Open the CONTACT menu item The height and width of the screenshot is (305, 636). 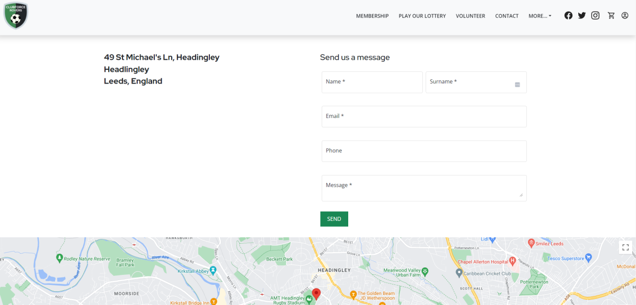[507, 16]
